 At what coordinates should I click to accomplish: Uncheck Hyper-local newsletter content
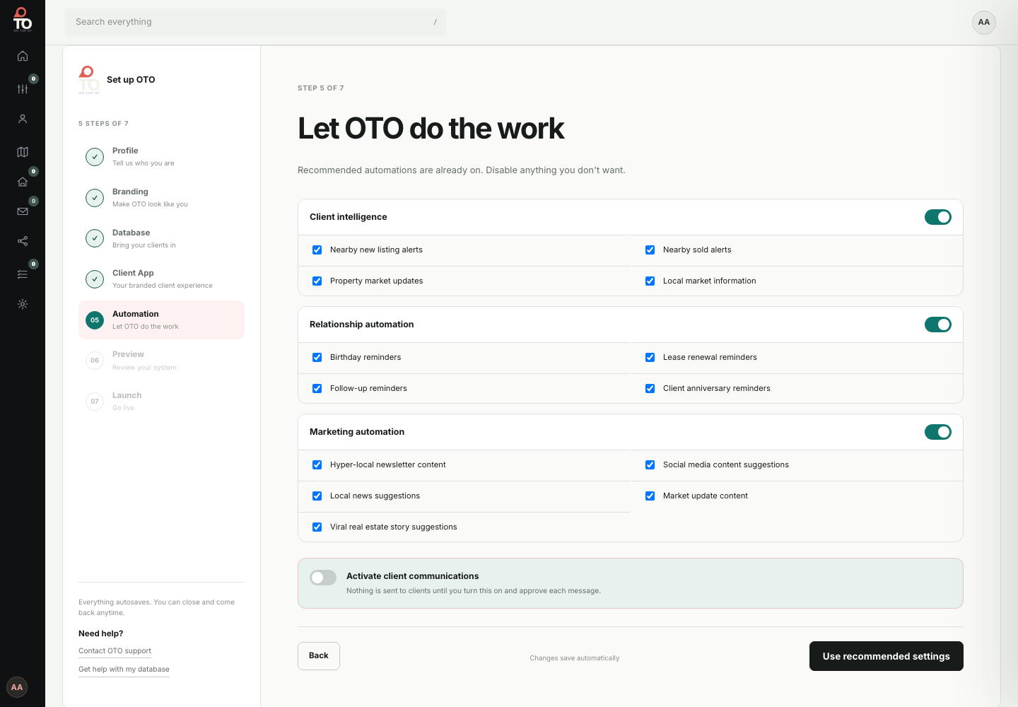[317, 464]
